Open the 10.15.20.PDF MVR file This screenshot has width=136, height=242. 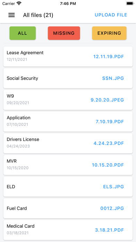pos(108,165)
